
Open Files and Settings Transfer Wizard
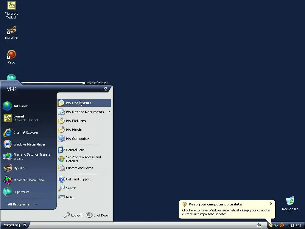click(27, 156)
